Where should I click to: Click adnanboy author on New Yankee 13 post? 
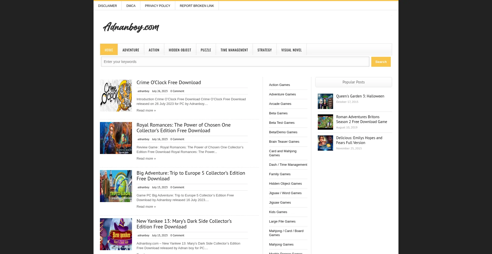click(143, 235)
